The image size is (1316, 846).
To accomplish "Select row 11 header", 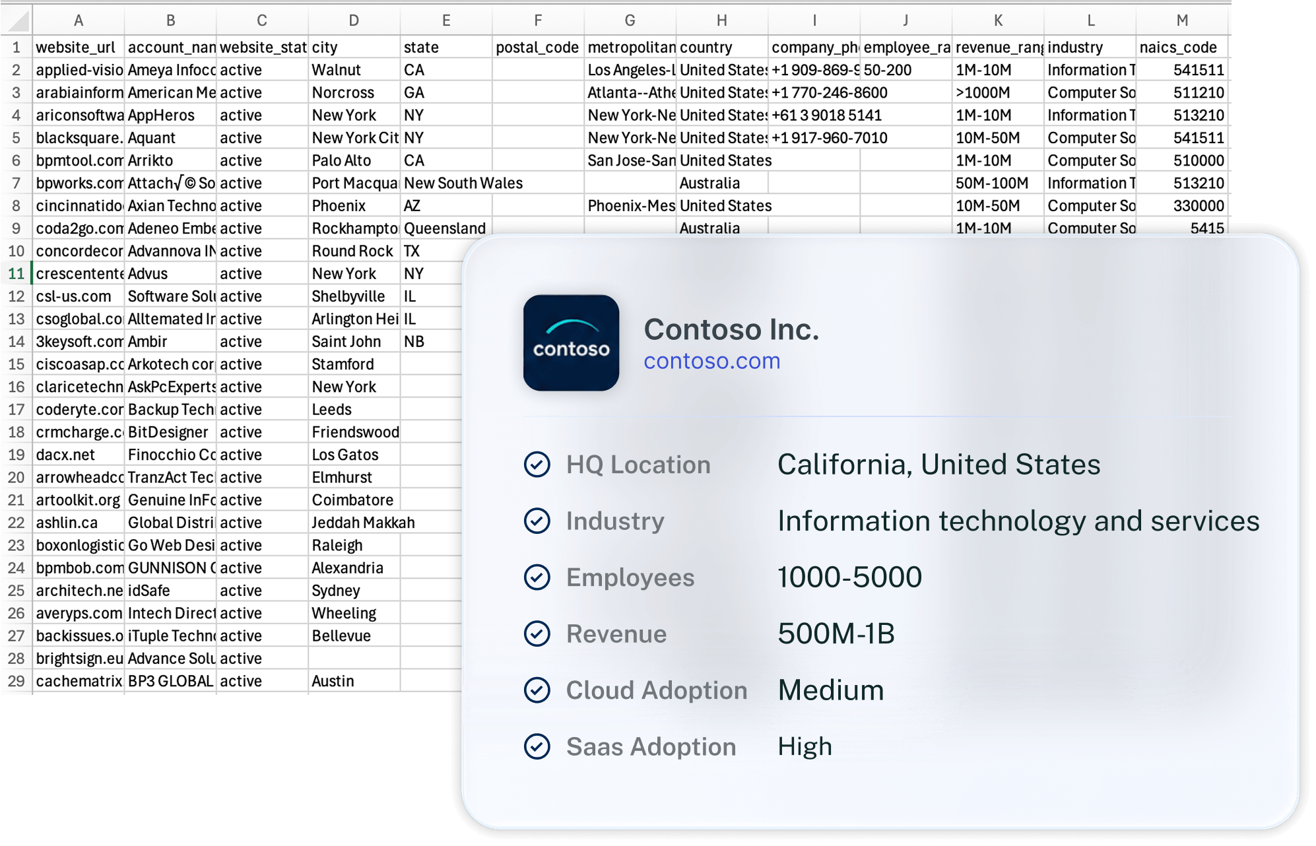I will click(x=16, y=273).
